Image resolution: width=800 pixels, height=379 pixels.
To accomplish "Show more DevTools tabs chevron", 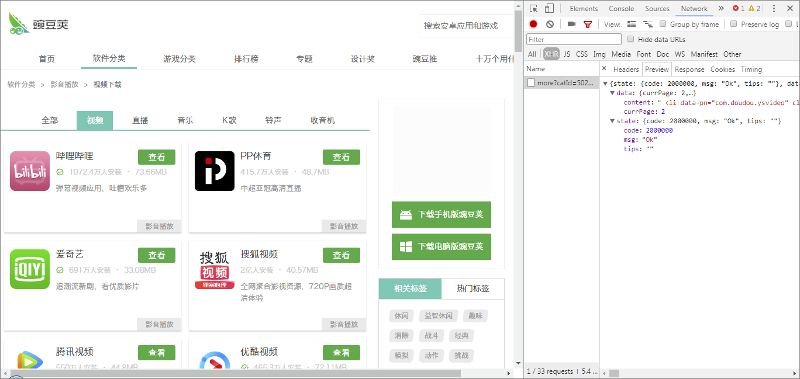I will tap(721, 8).
